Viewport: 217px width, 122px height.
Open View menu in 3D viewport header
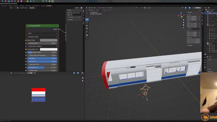[100, 8]
